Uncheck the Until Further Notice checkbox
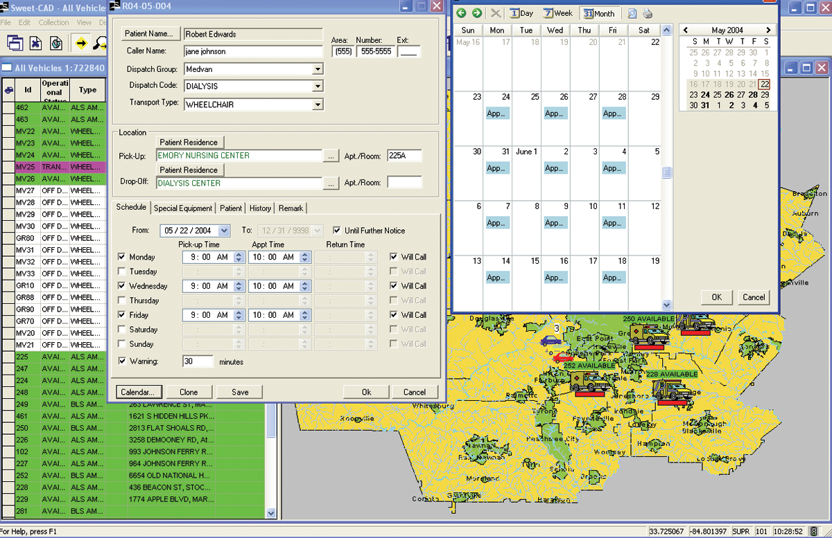This screenshot has width=832, height=538. [338, 231]
